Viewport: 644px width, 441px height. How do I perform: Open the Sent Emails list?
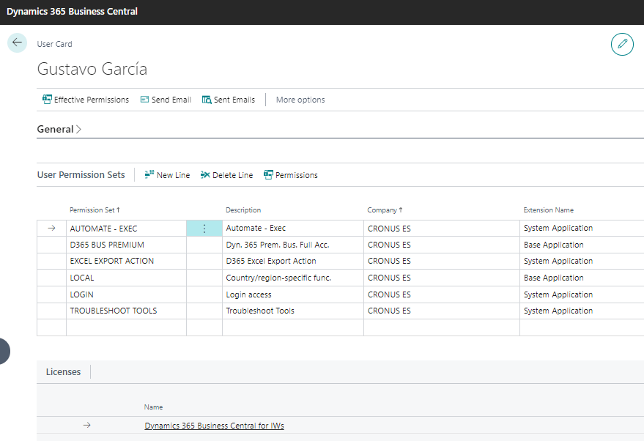click(229, 100)
